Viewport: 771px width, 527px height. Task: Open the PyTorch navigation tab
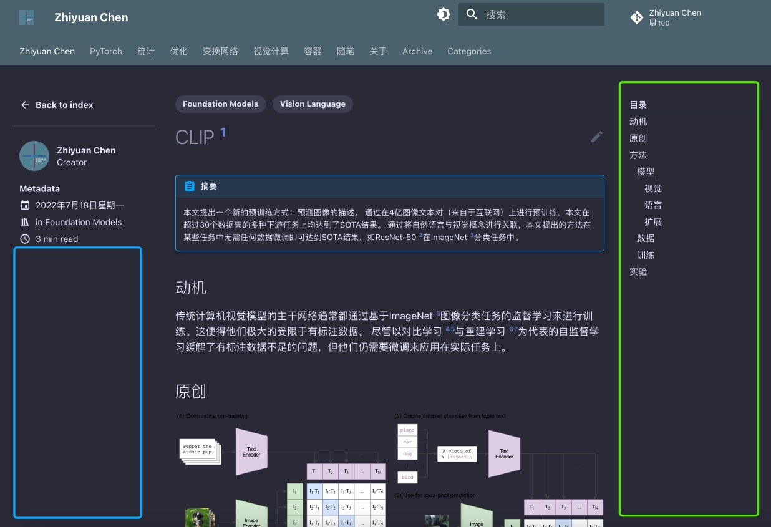click(106, 51)
